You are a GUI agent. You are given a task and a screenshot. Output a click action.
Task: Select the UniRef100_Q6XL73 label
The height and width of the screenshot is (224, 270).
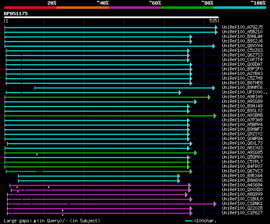[x=242, y=143]
